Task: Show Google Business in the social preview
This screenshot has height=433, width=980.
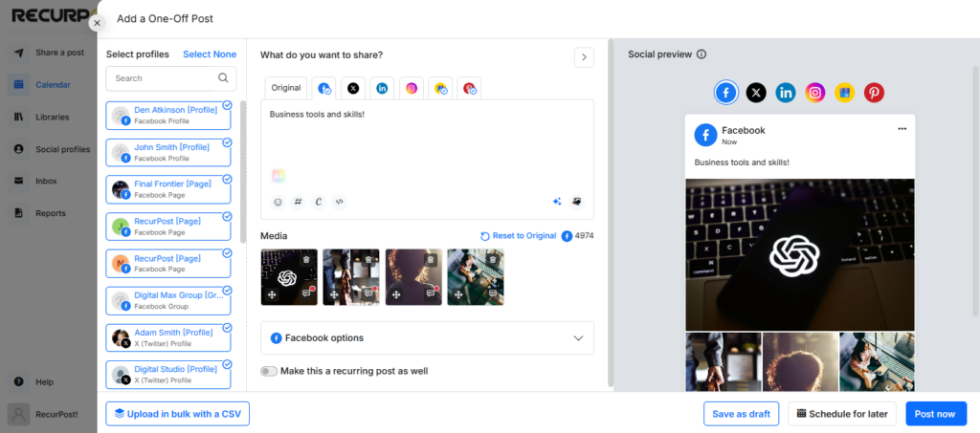Action: pyautogui.click(x=844, y=93)
